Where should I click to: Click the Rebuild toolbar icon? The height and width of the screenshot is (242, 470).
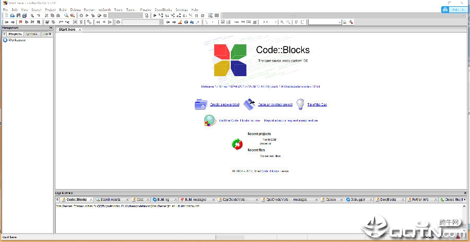pyautogui.click(x=99, y=16)
